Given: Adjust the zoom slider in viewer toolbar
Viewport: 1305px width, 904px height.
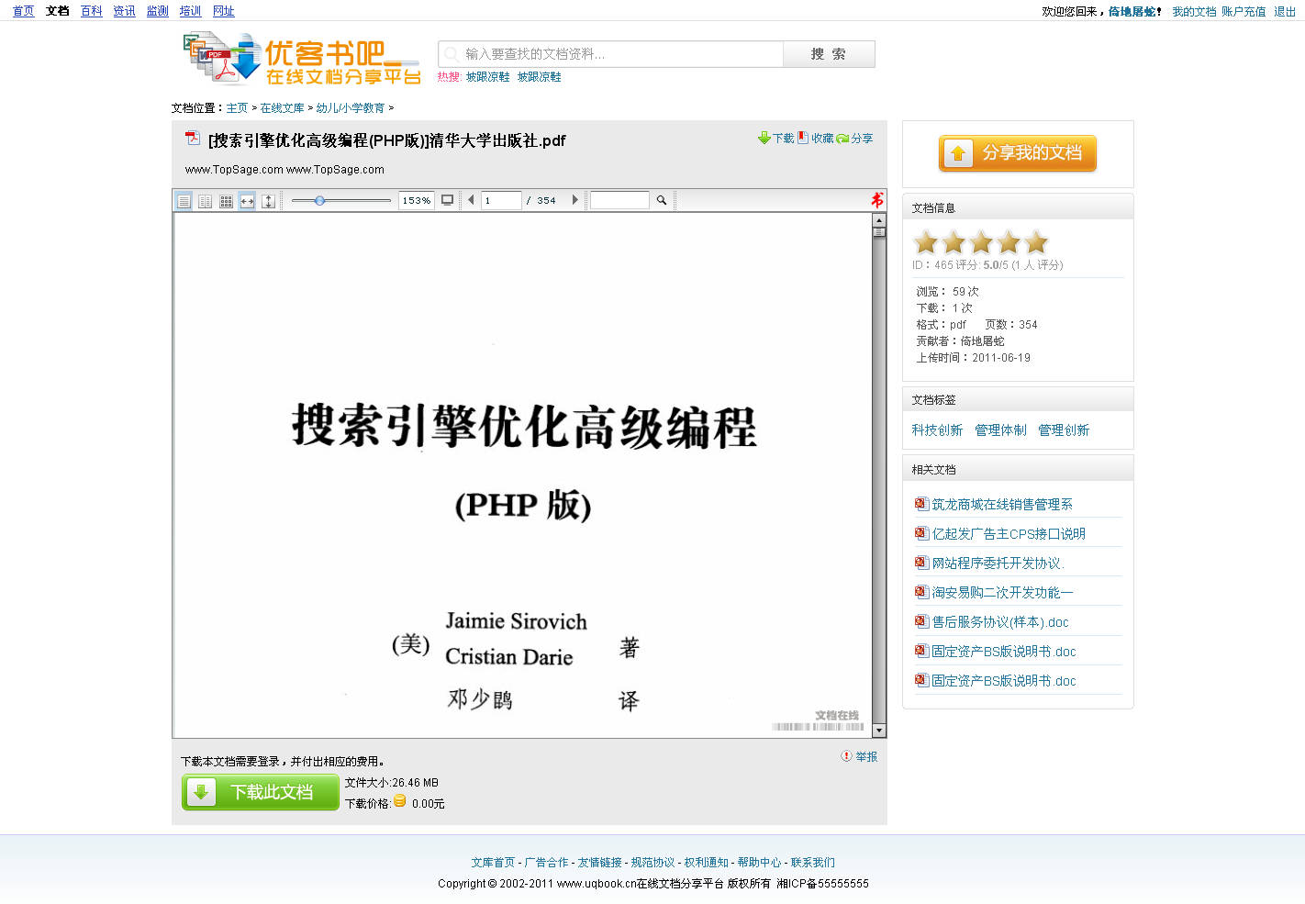Looking at the screenshot, I should [319, 200].
